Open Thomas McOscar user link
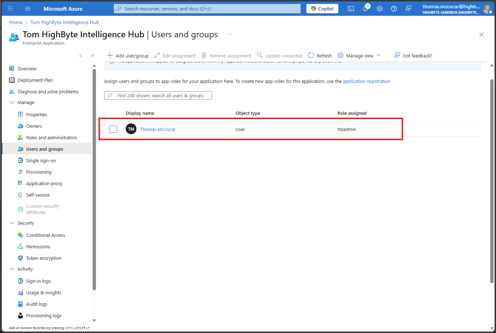The width and height of the screenshot is (496, 333). point(158,130)
